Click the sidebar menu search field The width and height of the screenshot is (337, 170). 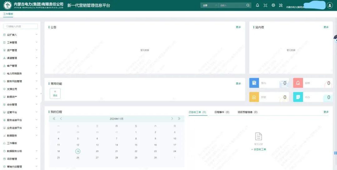(x=21, y=27)
